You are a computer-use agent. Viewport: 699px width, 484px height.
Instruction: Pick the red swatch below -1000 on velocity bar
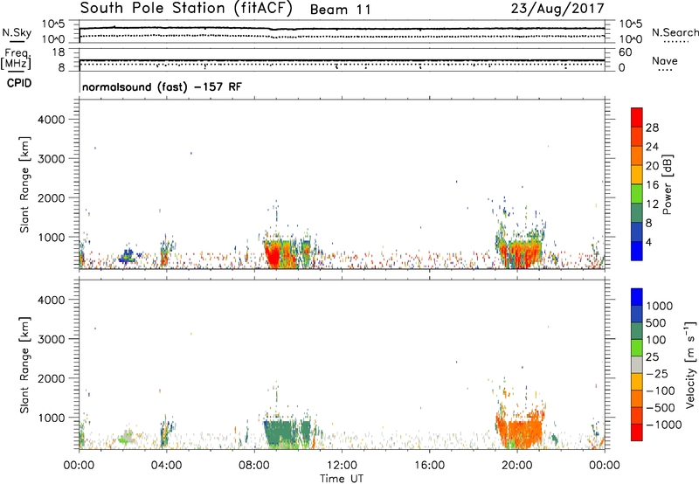pos(637,432)
